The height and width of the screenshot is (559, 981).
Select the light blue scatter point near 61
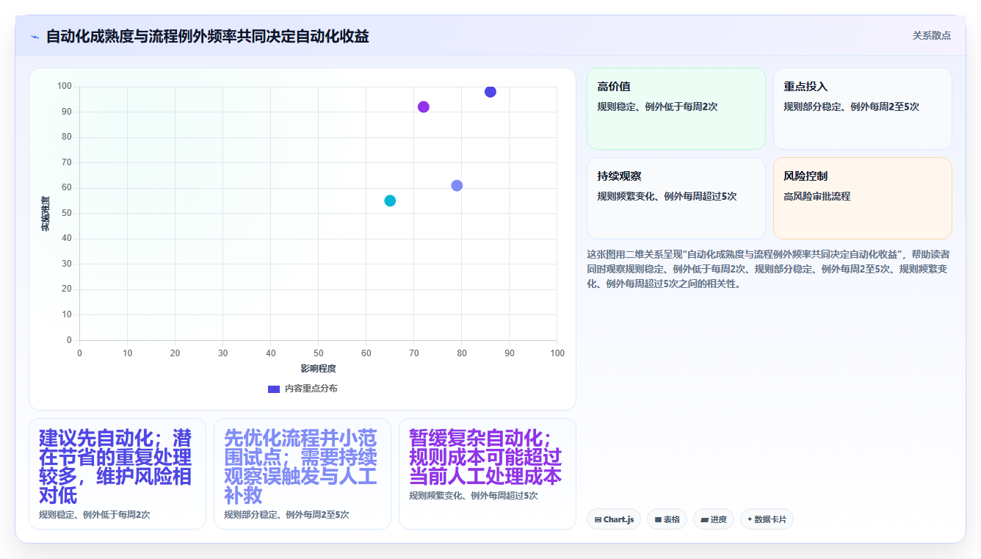457,186
